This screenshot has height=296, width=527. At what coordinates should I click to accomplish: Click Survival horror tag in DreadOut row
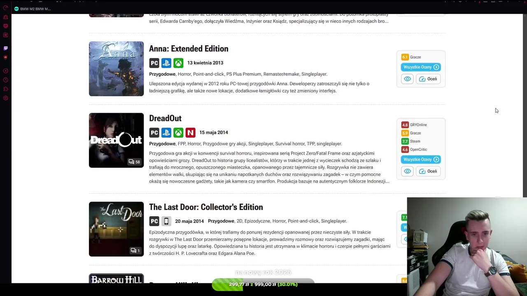[290, 144]
